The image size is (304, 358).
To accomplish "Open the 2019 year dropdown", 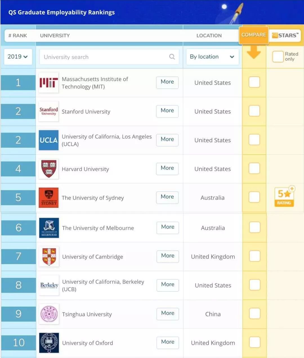I will [x=18, y=57].
